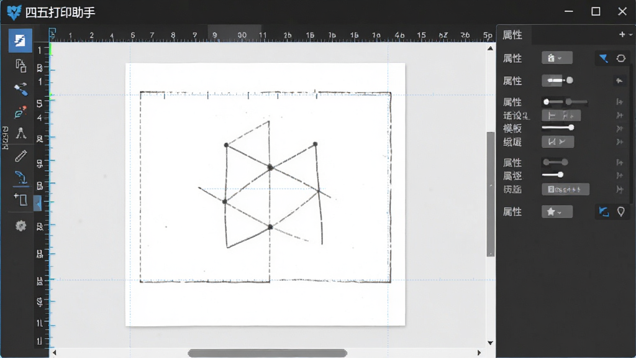The image size is (636, 358).
Task: Toggle the dark switch above the short slider
Action: pos(556,162)
